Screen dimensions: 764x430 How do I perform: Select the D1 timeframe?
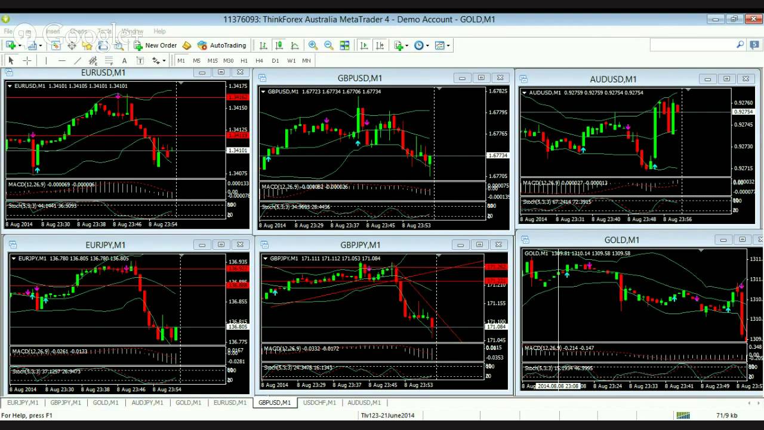tap(275, 60)
